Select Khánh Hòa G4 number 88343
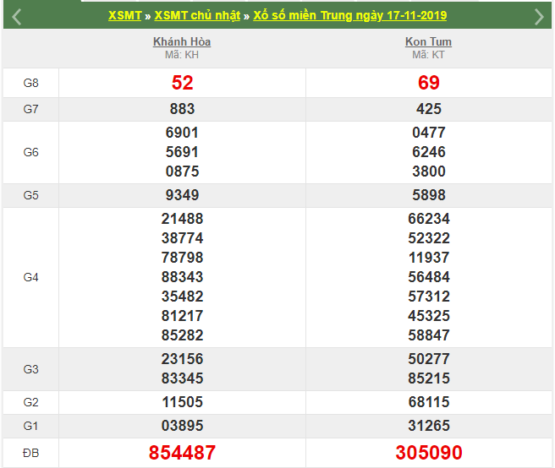Image resolution: width=555 pixels, height=468 pixels. (x=182, y=277)
